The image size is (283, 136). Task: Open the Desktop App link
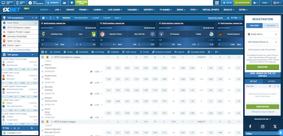pyautogui.click(x=7, y=3)
